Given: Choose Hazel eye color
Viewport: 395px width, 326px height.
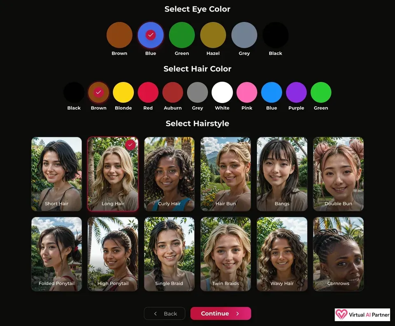Looking at the screenshot, I should coord(213,35).
